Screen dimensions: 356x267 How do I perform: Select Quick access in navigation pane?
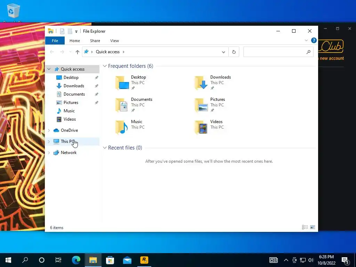[72, 69]
